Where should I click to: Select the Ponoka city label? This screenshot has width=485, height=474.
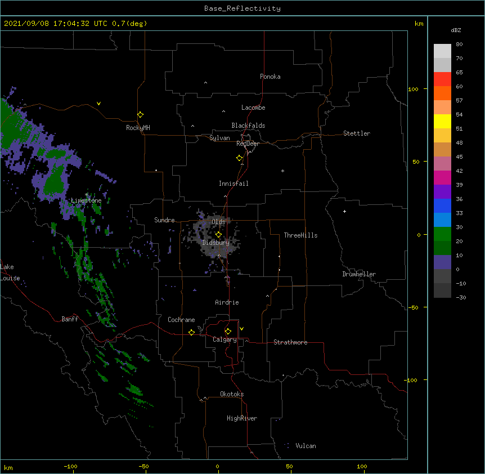click(x=270, y=77)
